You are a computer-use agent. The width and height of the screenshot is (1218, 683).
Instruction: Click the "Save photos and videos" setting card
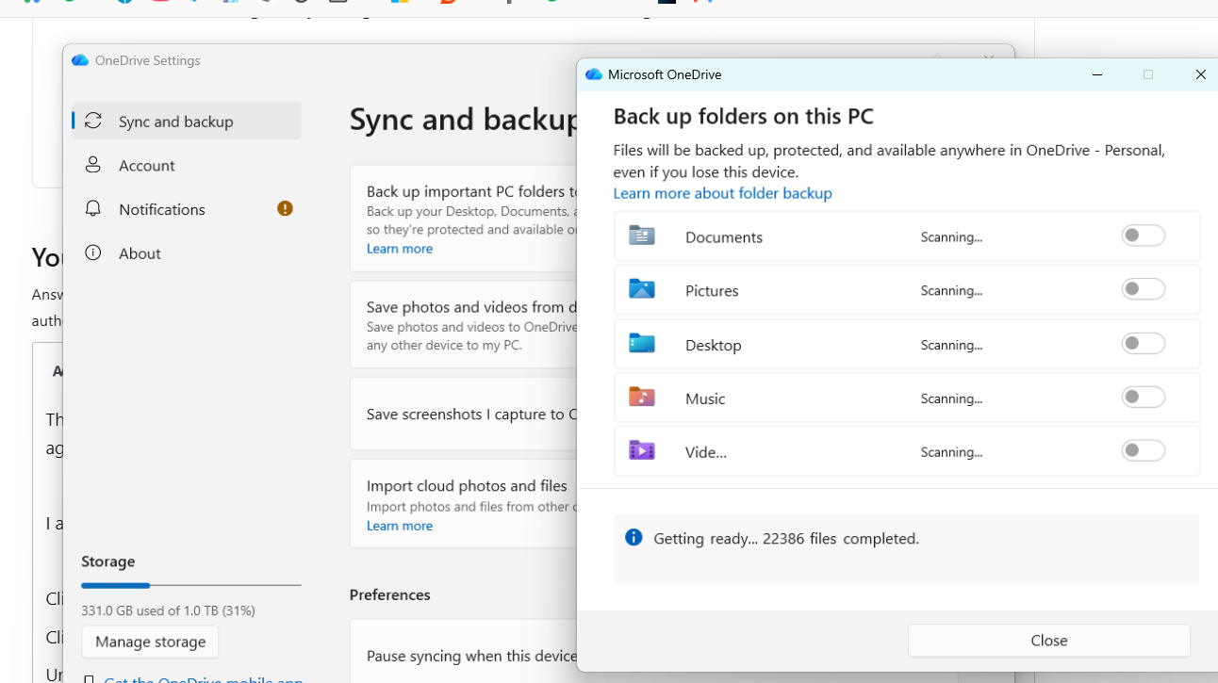[x=463, y=324]
